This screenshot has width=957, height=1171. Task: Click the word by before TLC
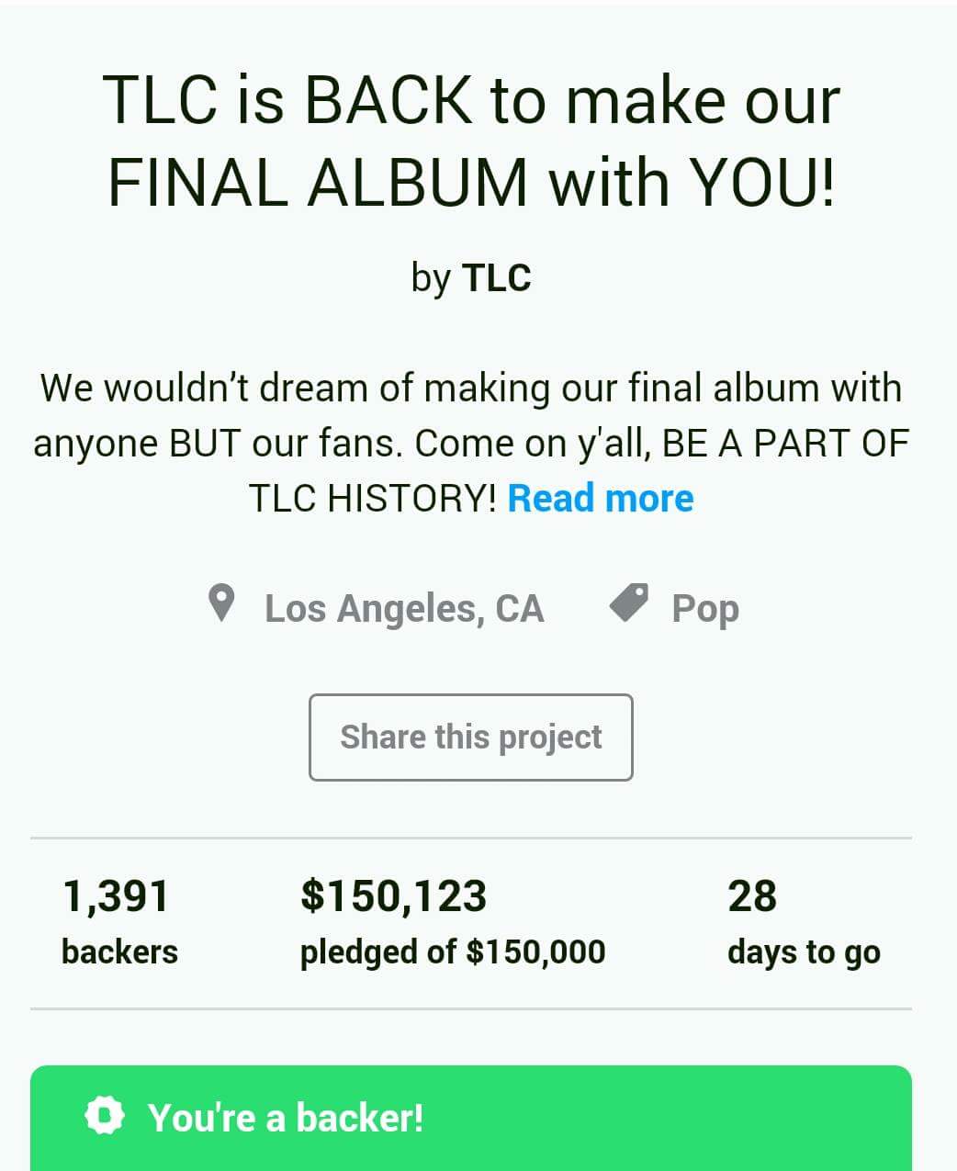point(431,277)
